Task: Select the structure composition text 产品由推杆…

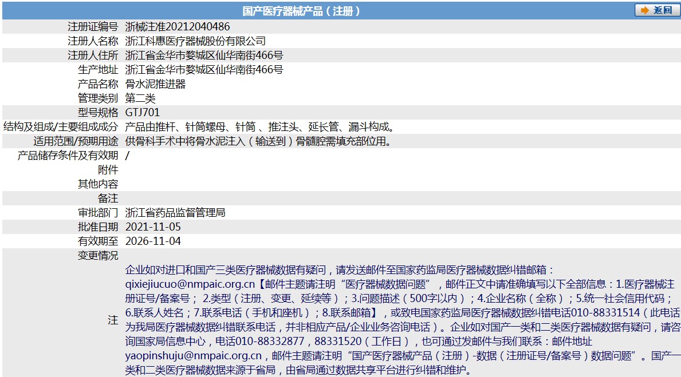Action: (259, 127)
